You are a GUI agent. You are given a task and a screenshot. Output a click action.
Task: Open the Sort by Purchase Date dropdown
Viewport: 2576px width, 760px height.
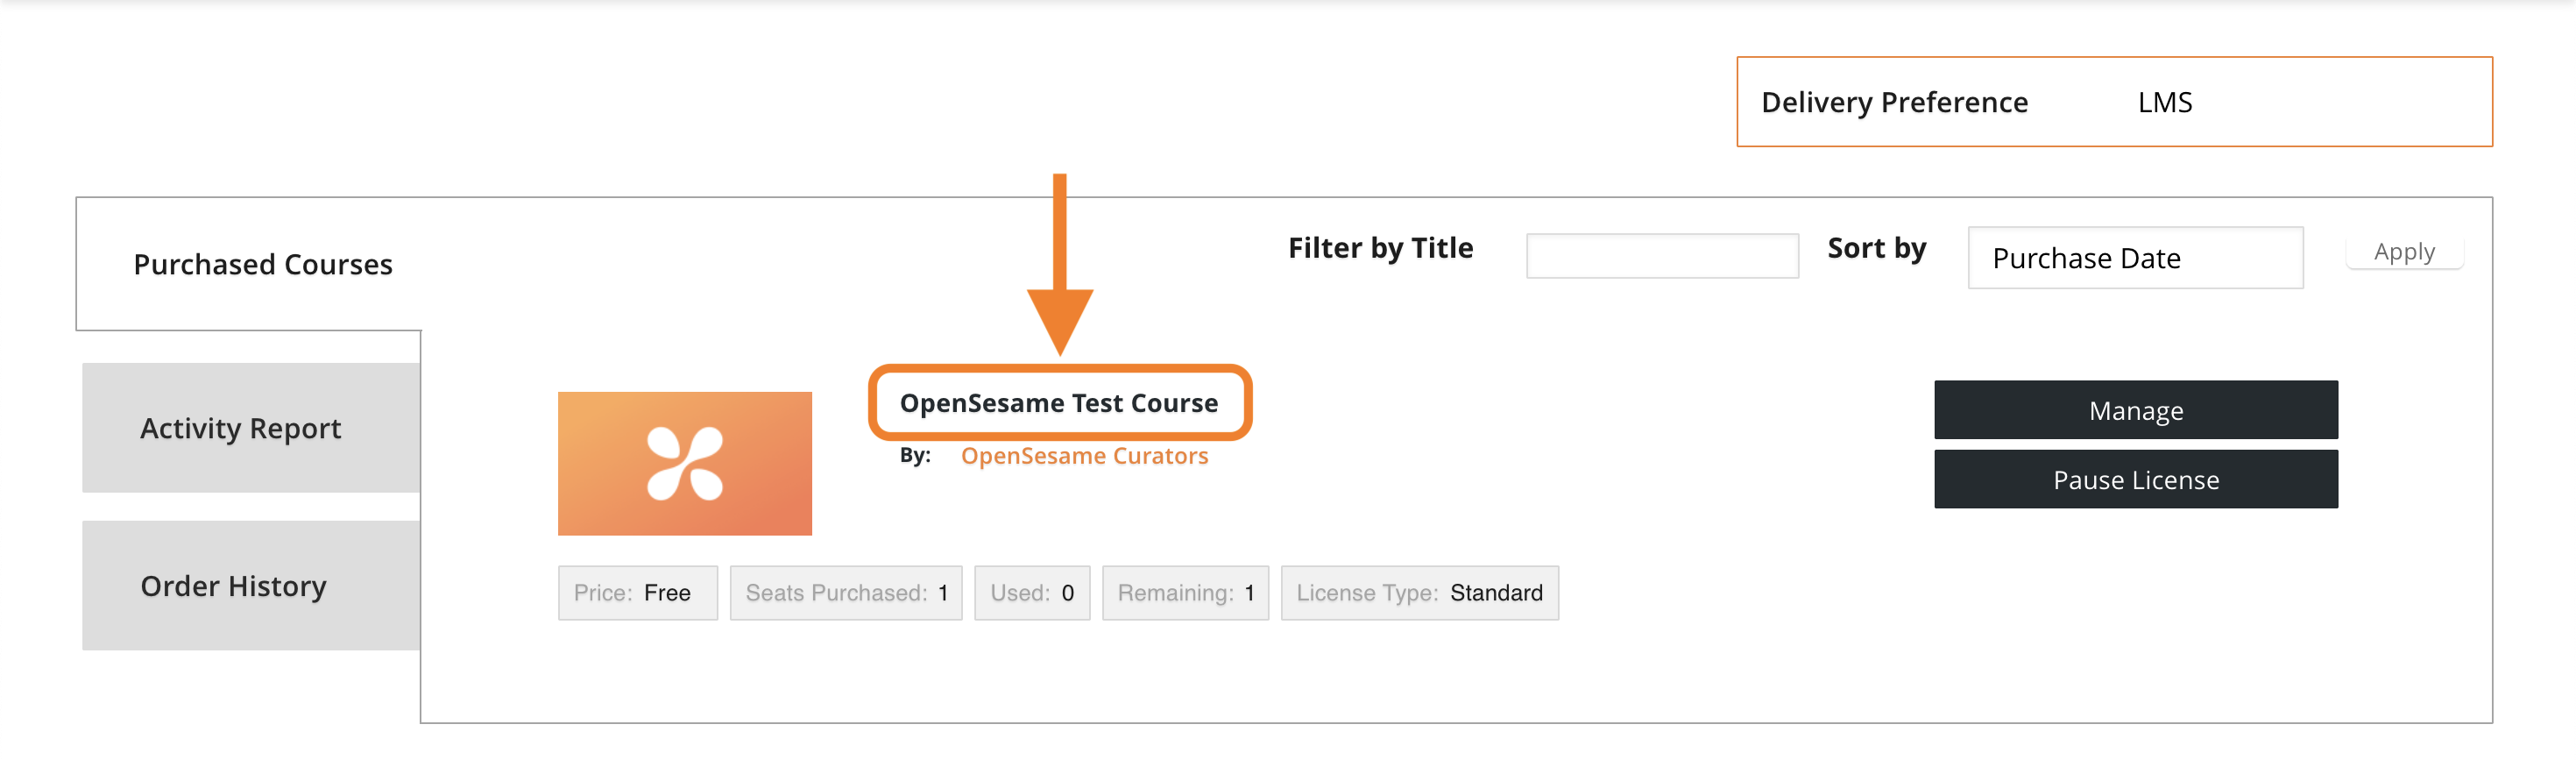pyautogui.click(x=2136, y=257)
